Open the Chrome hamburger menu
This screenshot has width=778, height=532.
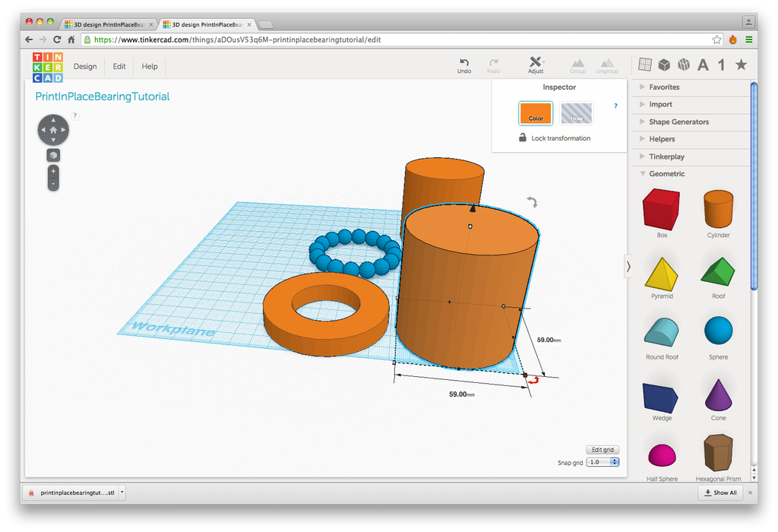click(748, 40)
